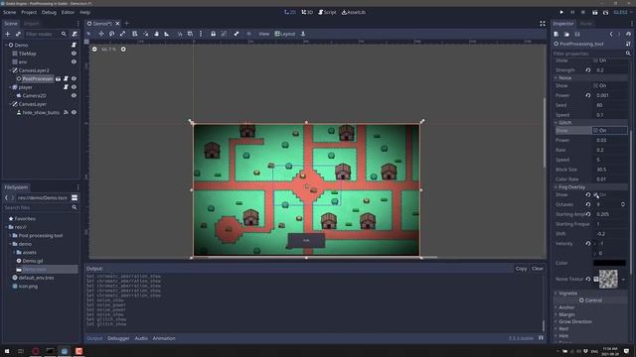The width and height of the screenshot is (636, 357).
Task: Open the Debug menu
Action: coord(49,13)
